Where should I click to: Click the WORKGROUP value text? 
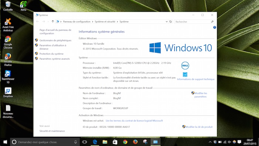click(121, 108)
